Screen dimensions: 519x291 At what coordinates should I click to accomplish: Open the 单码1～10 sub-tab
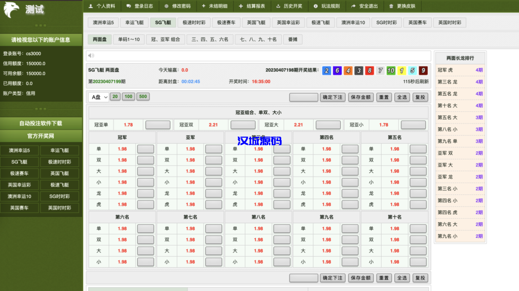pos(129,39)
